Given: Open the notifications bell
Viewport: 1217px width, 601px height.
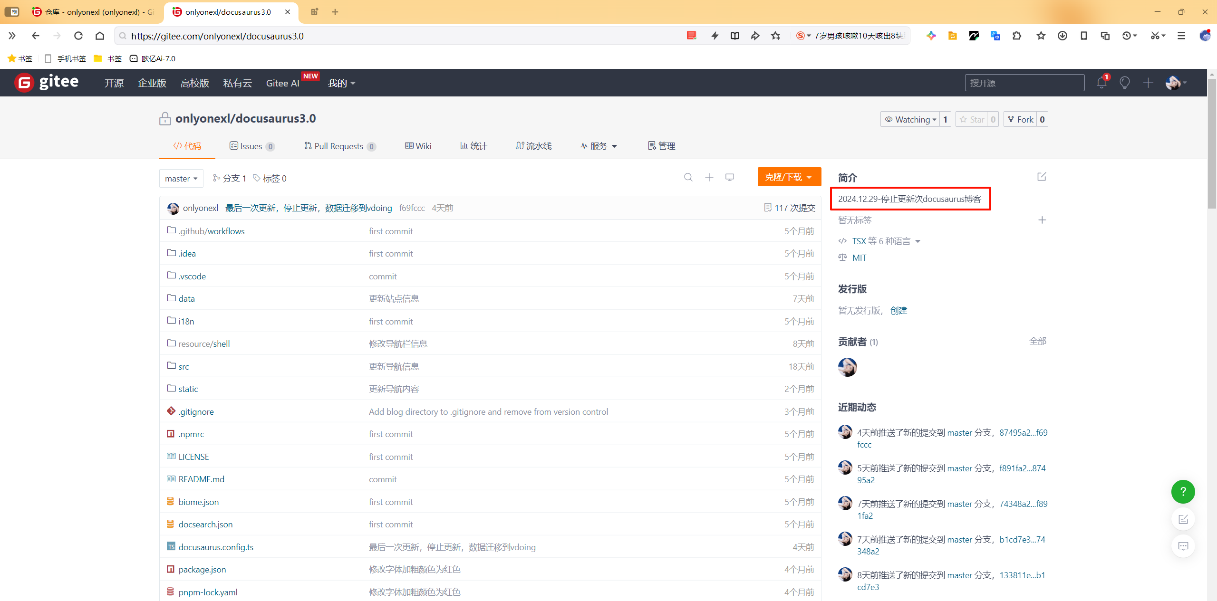Looking at the screenshot, I should tap(1101, 83).
